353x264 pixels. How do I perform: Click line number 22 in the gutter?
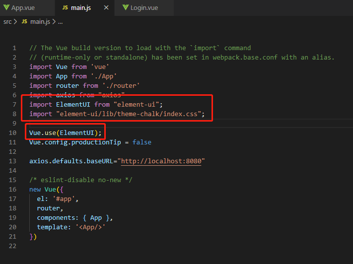point(12,246)
